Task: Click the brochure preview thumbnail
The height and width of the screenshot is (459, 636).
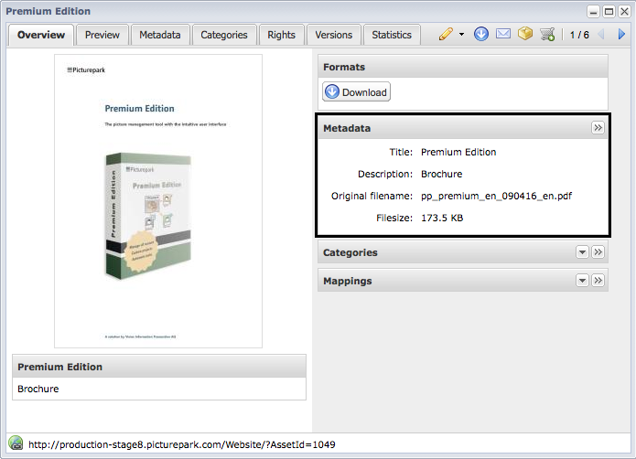Action: tap(158, 201)
